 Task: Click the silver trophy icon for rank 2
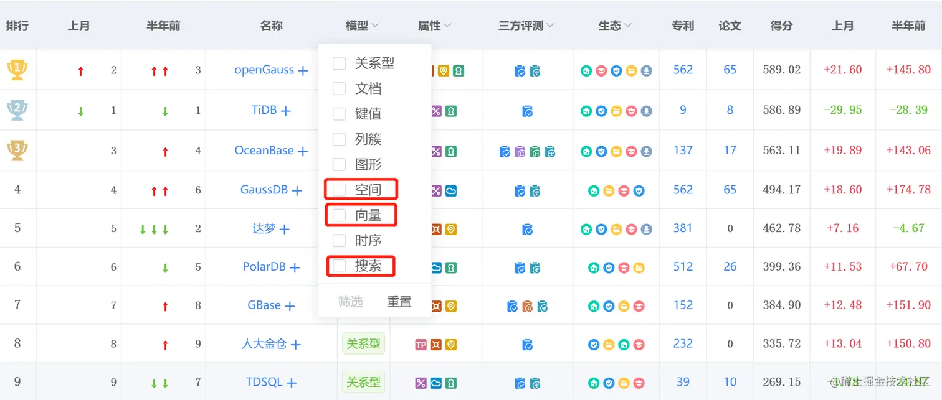point(17,110)
